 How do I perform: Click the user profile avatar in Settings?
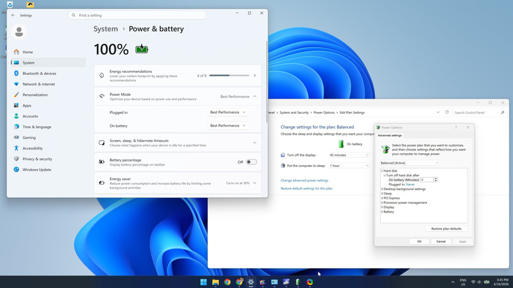click(19, 32)
